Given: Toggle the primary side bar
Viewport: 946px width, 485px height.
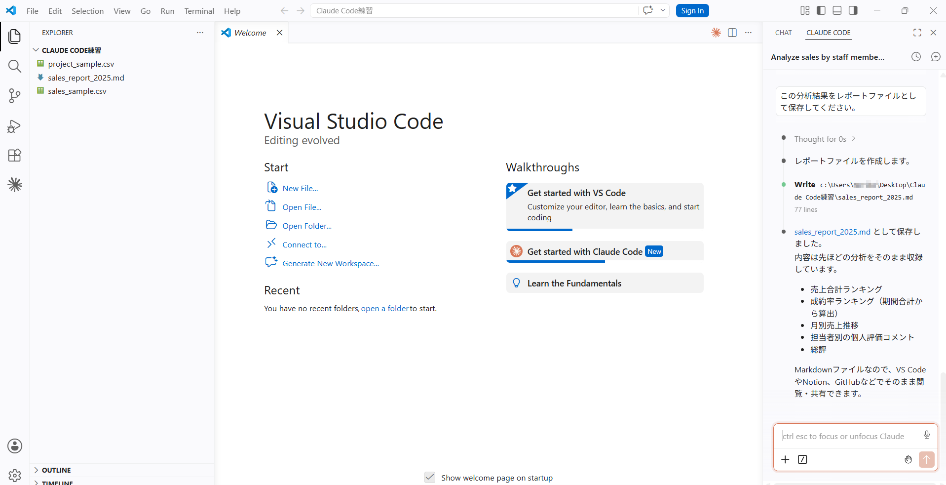Looking at the screenshot, I should [x=821, y=10].
